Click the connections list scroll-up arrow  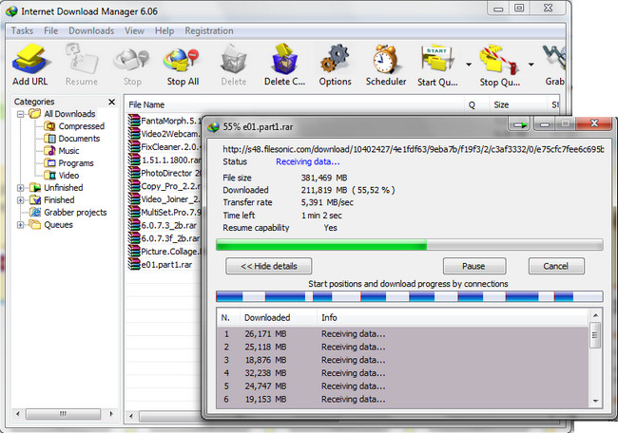pos(595,315)
